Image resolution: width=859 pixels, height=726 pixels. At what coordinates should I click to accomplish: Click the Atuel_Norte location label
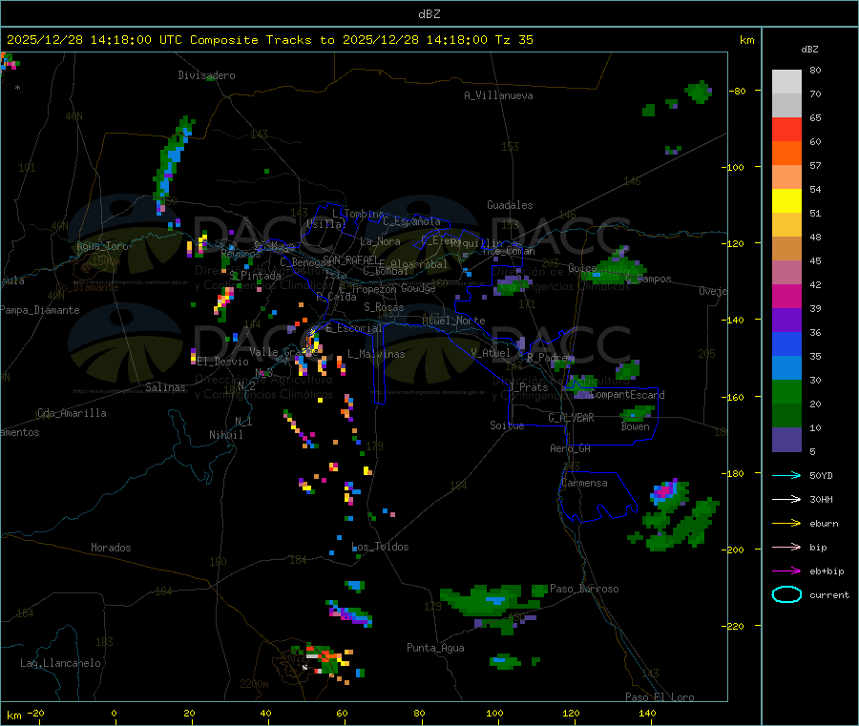tap(453, 321)
